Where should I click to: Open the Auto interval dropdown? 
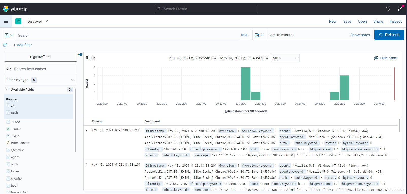click(x=285, y=58)
